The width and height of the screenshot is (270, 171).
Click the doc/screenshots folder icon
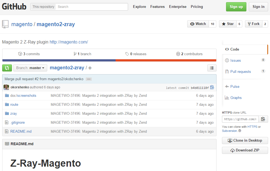(x=7, y=96)
